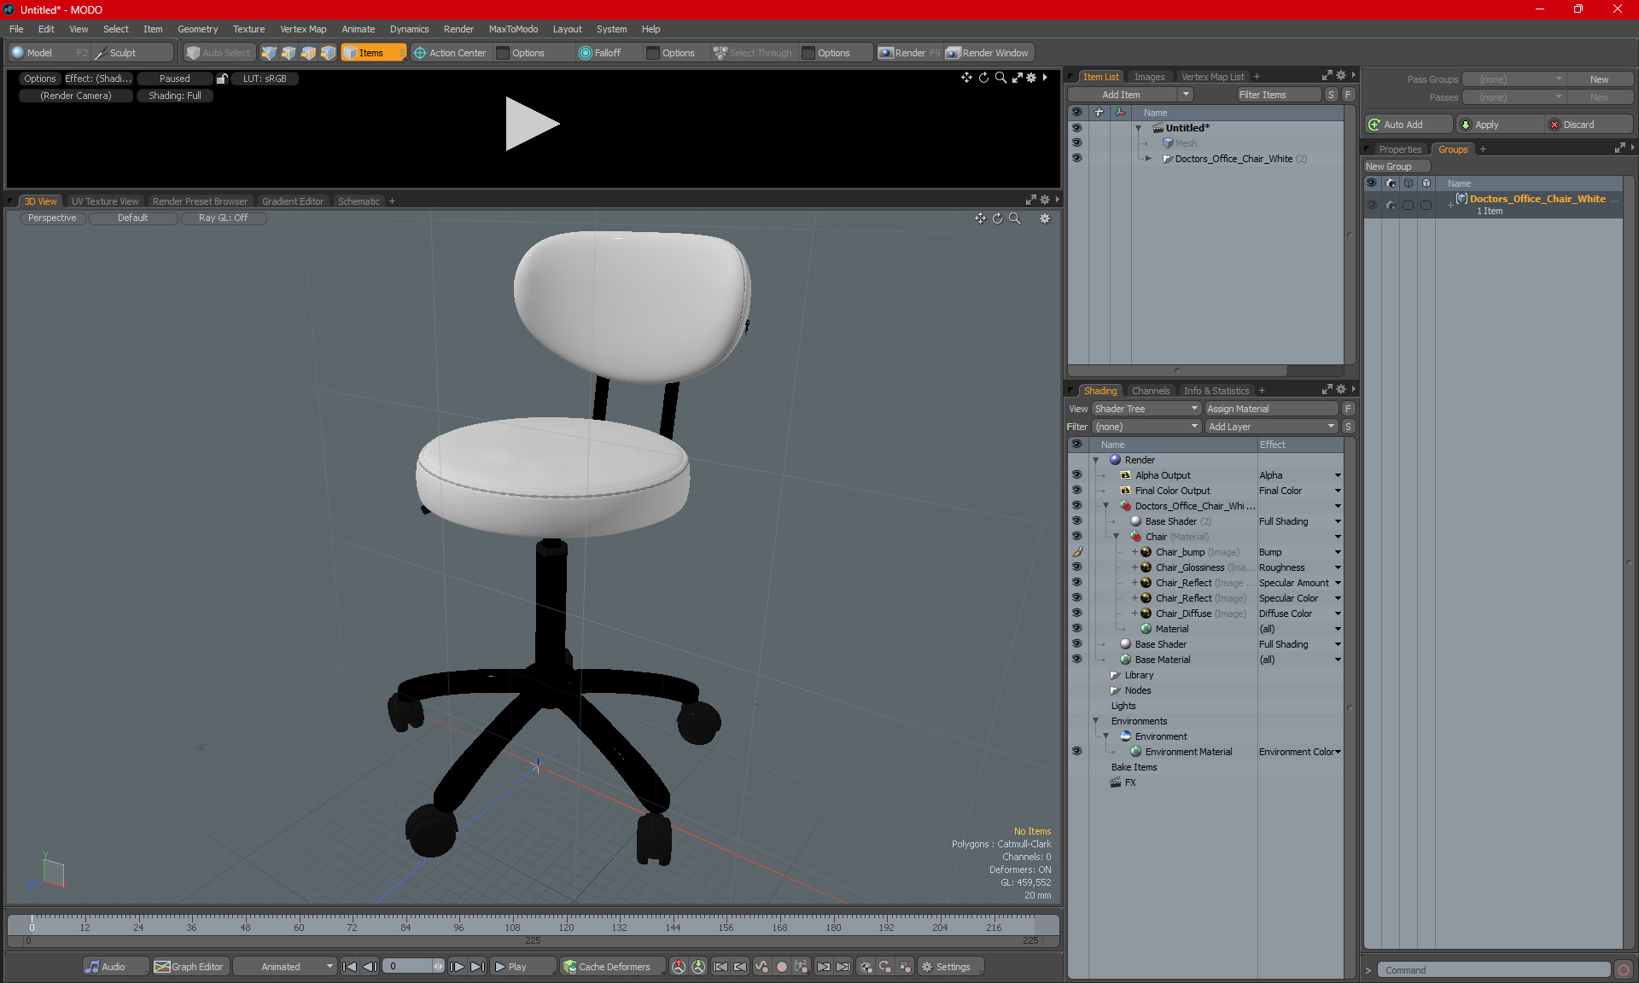Switch to UV Texture View tab

point(104,201)
